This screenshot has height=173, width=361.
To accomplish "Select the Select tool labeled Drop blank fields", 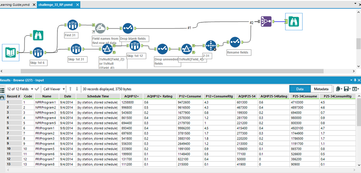I will point(128,28).
